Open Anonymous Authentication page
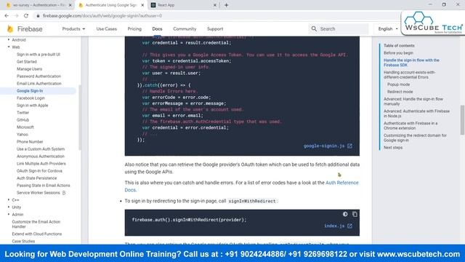Image resolution: width=465 pixels, height=262 pixels. [x=41, y=156]
